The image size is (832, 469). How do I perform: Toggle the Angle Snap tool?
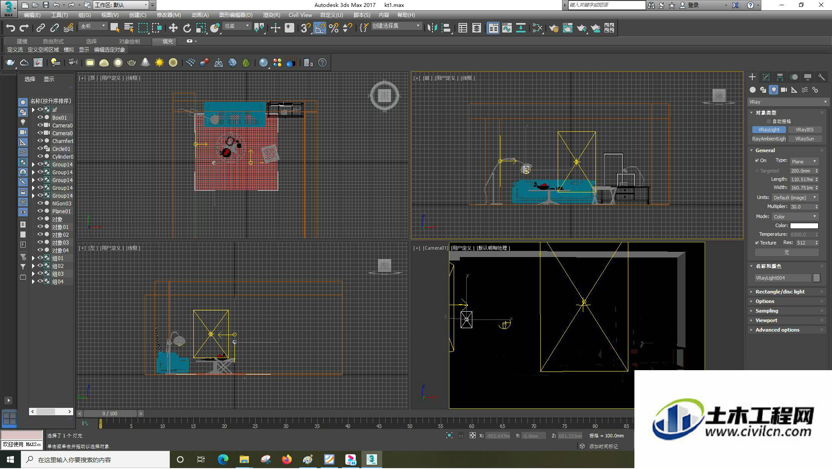pos(320,28)
